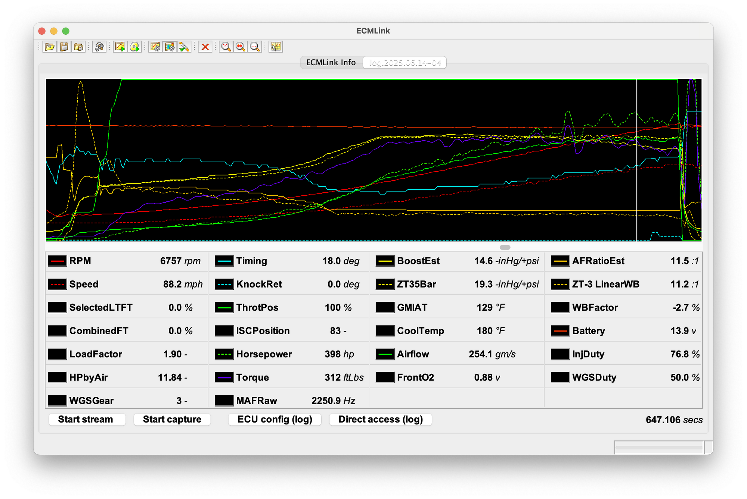Click the graph with gear configuration icon
747x499 pixels.
point(155,47)
